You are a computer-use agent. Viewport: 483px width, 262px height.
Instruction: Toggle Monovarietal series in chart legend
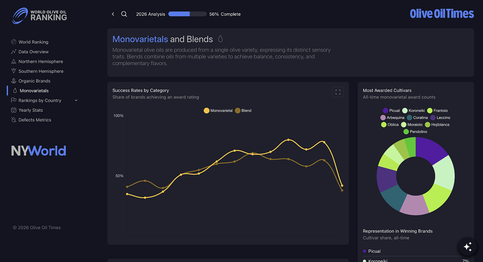pyautogui.click(x=218, y=111)
